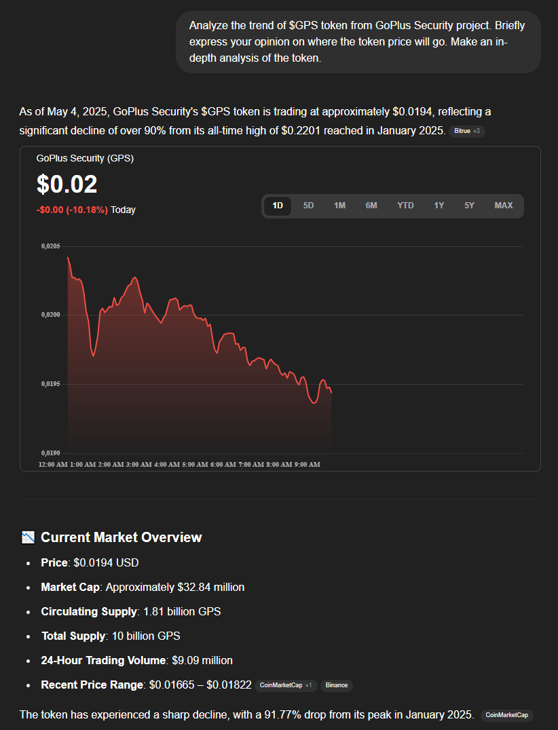
Task: Click the user prompt message bubble
Action: 358,42
